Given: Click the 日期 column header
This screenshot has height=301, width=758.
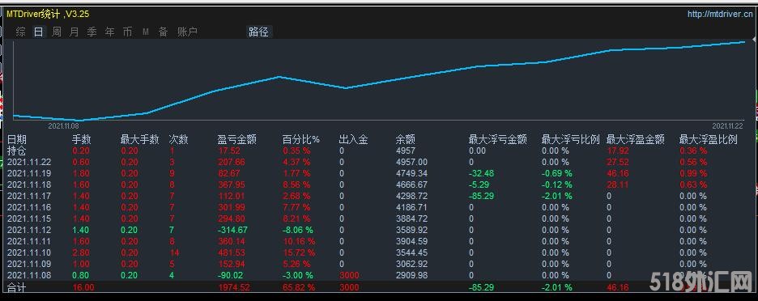Looking at the screenshot, I should 16,140.
